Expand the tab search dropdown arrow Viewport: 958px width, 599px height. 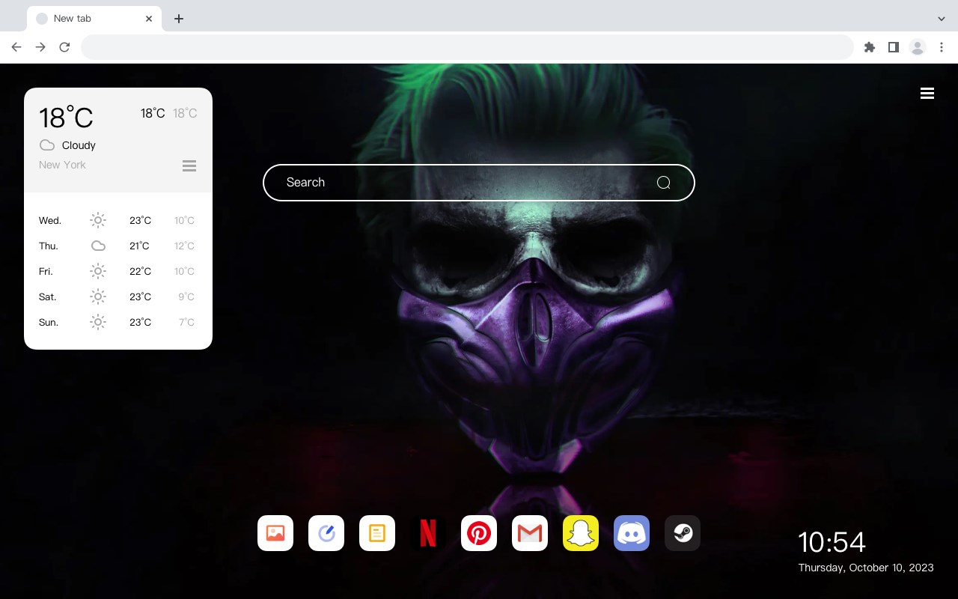tap(942, 19)
